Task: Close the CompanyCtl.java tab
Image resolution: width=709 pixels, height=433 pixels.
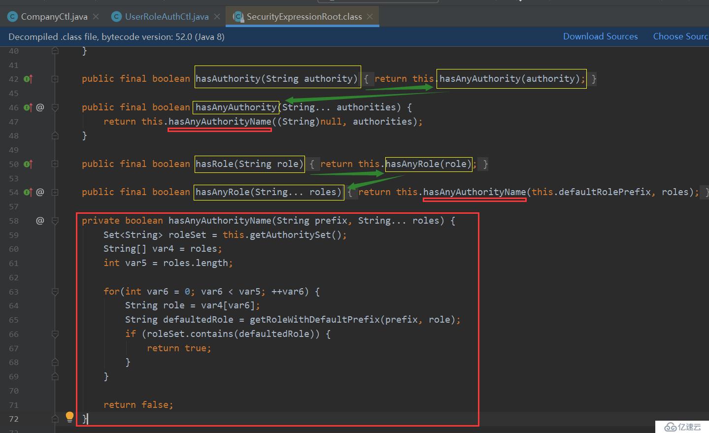Action: click(96, 17)
